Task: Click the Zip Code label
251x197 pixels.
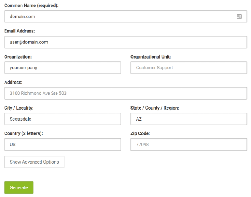Action: point(140,133)
